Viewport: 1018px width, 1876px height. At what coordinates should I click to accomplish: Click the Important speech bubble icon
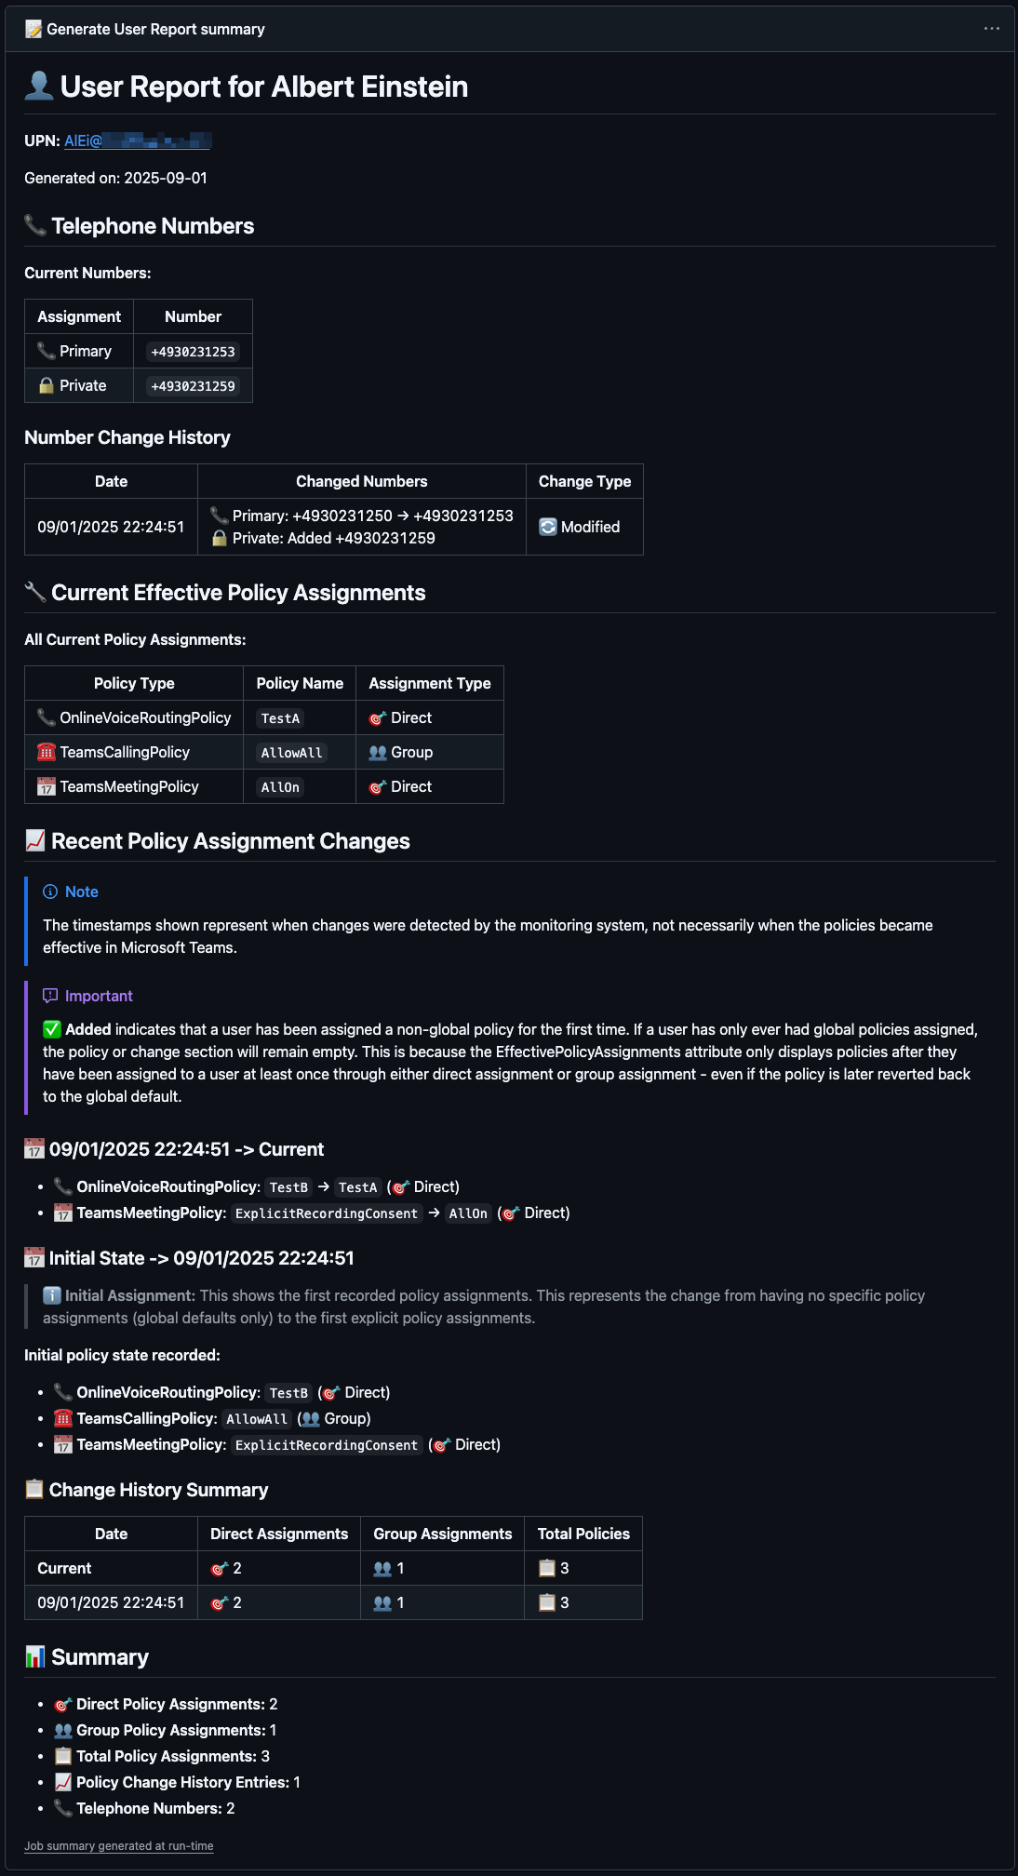click(50, 996)
